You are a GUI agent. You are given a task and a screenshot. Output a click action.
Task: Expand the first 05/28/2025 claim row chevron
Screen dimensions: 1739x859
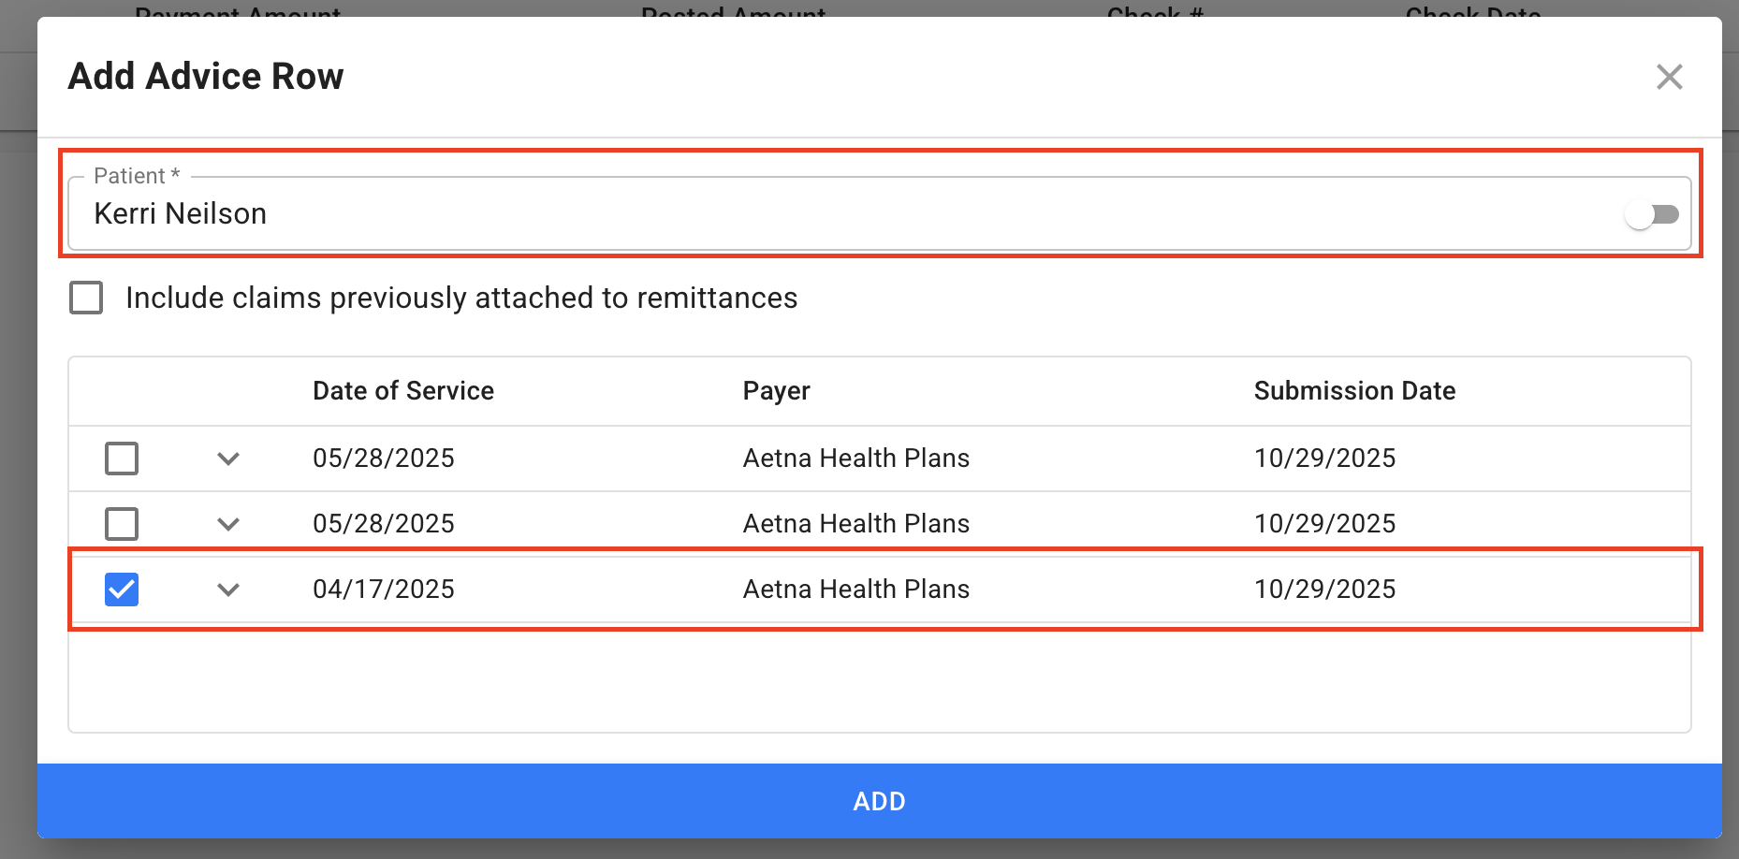pos(228,459)
